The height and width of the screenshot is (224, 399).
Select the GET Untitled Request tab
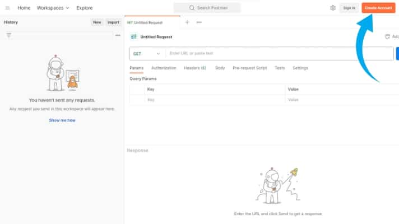point(152,22)
